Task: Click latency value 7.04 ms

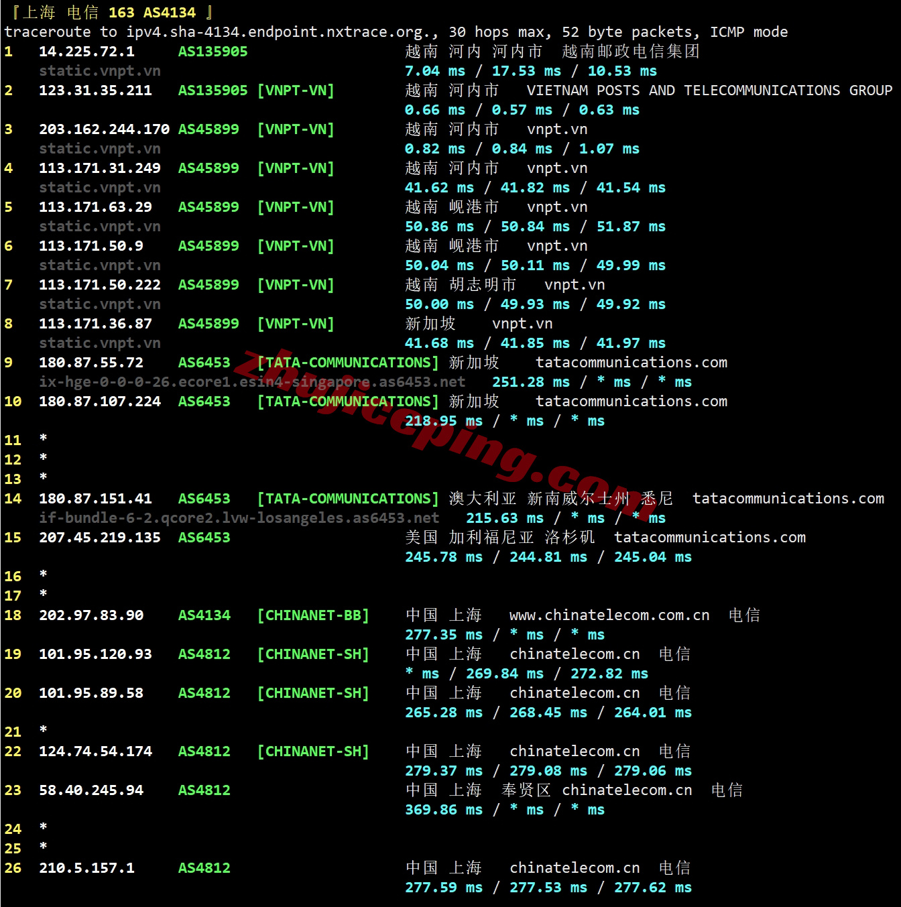Action: (x=435, y=71)
